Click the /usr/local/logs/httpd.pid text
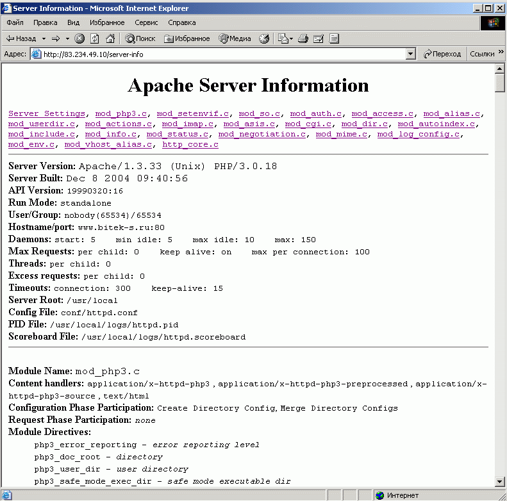507x501 pixels. pyautogui.click(x=114, y=325)
